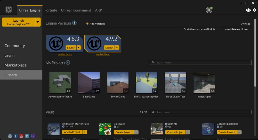Open the Latest Release Notes link

pos(236,29)
